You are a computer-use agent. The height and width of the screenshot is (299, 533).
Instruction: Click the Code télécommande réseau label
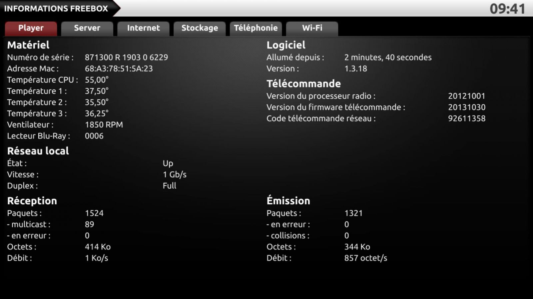pyautogui.click(x=321, y=119)
